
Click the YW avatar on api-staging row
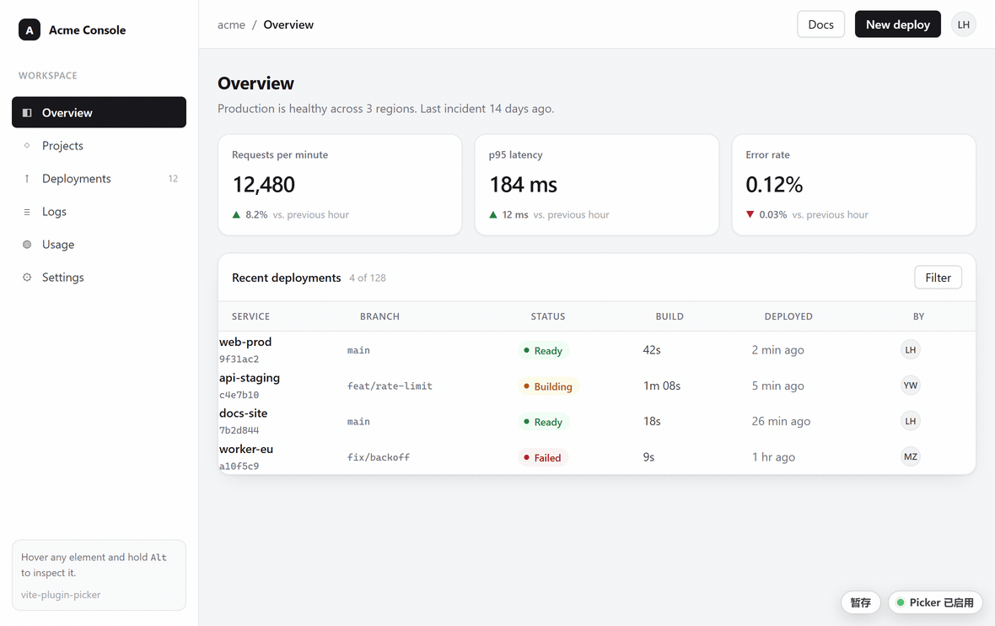911,386
